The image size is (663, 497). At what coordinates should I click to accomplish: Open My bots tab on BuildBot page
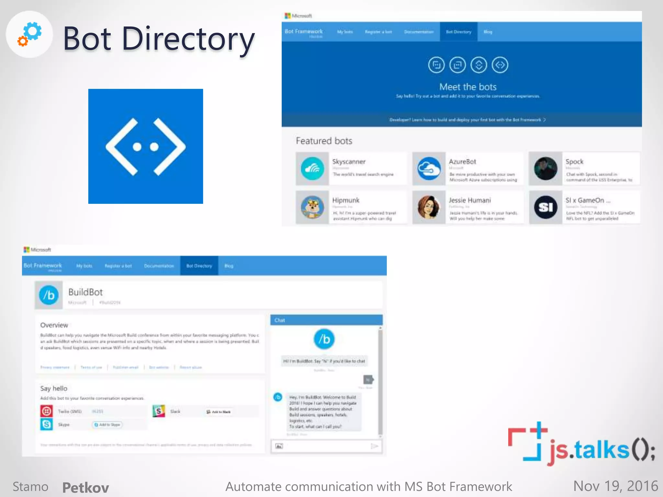click(x=84, y=266)
